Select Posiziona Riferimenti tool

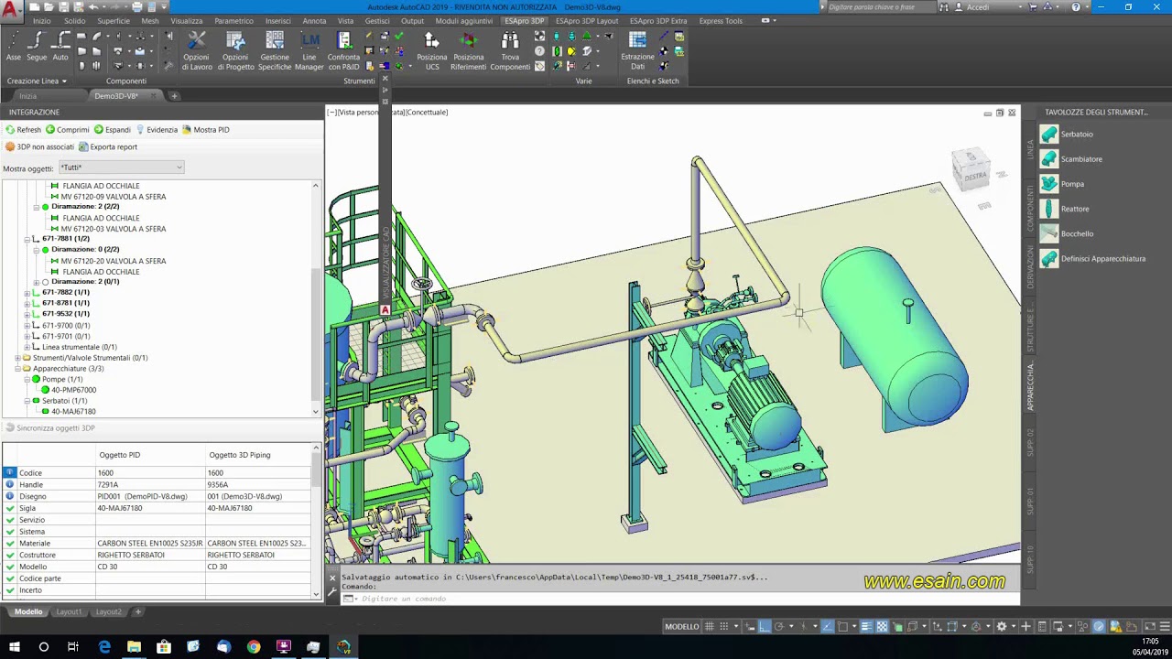pyautogui.click(x=468, y=51)
